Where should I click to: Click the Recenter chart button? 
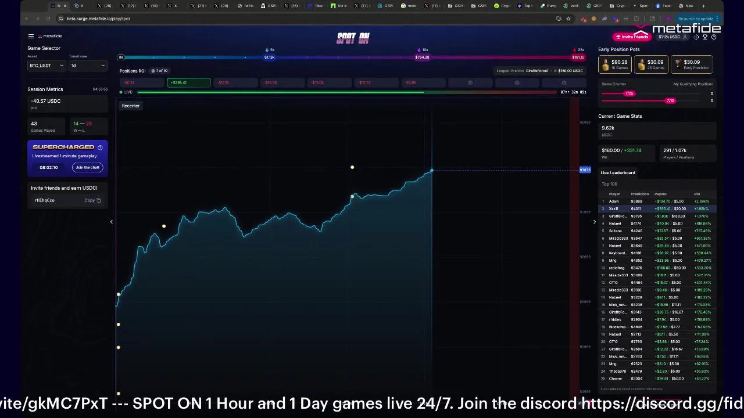131,106
